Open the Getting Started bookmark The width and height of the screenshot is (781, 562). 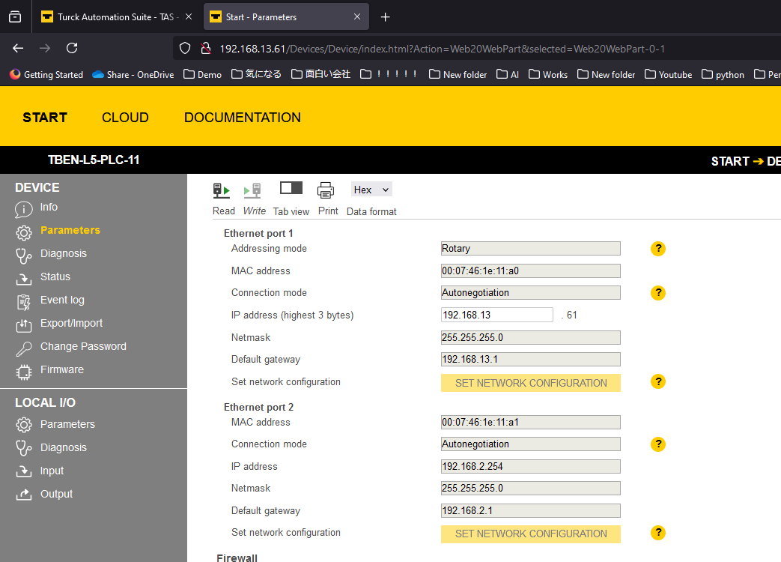point(46,75)
